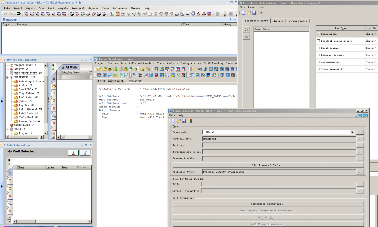Select the ampersand aliases side tab in Well Explorer
Image resolution: width=378 pixels, height=227 pixels.
click(54, 108)
